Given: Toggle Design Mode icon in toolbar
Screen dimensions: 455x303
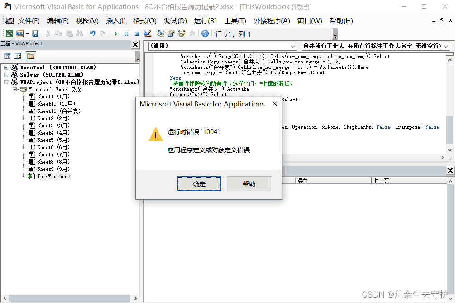Looking at the screenshot, I should [x=148, y=34].
